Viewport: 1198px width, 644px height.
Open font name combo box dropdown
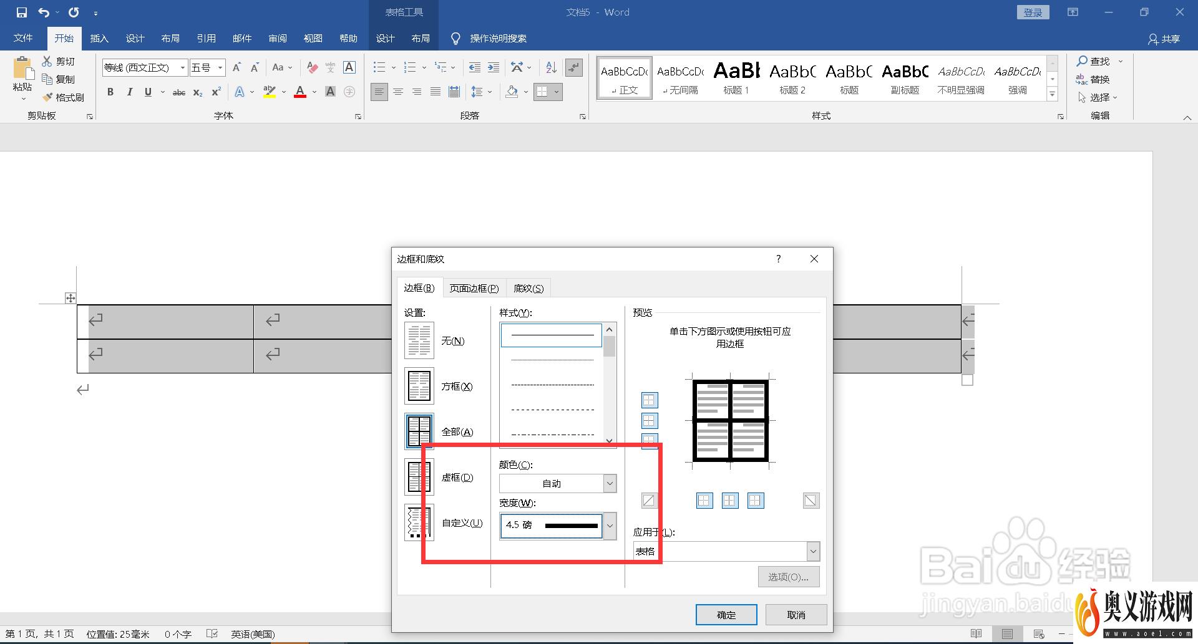pos(183,67)
